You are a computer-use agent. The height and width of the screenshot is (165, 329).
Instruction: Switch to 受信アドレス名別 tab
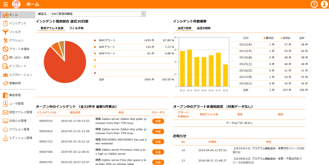52,28
